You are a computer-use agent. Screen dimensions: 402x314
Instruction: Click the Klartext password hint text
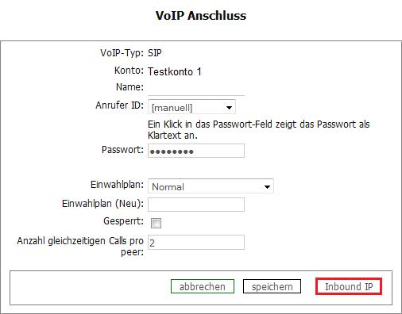[x=258, y=130]
